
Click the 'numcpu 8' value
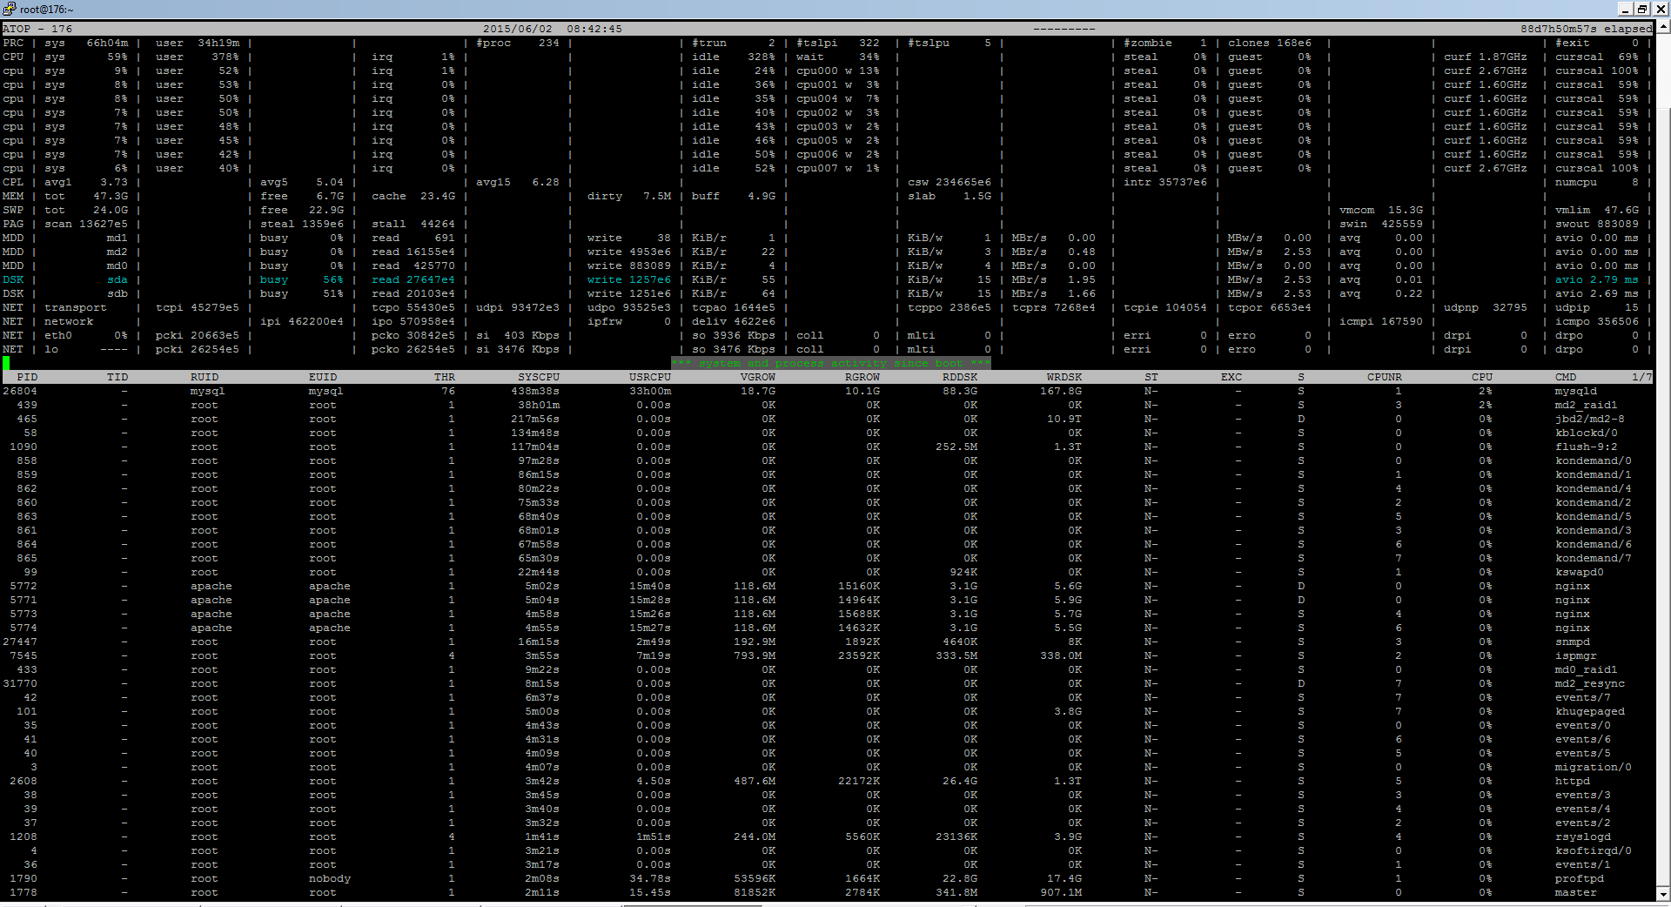point(1597,182)
